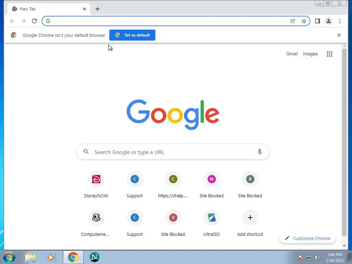Click the volume speaker tray icon

coord(317,257)
